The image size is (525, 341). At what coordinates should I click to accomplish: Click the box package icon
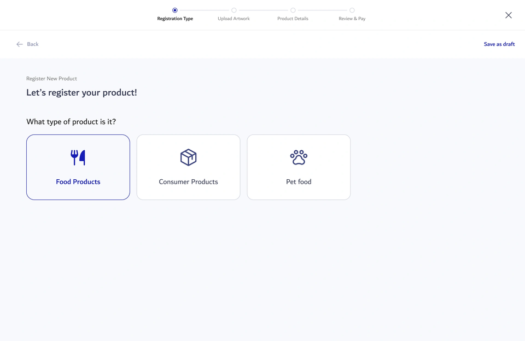pos(188,157)
